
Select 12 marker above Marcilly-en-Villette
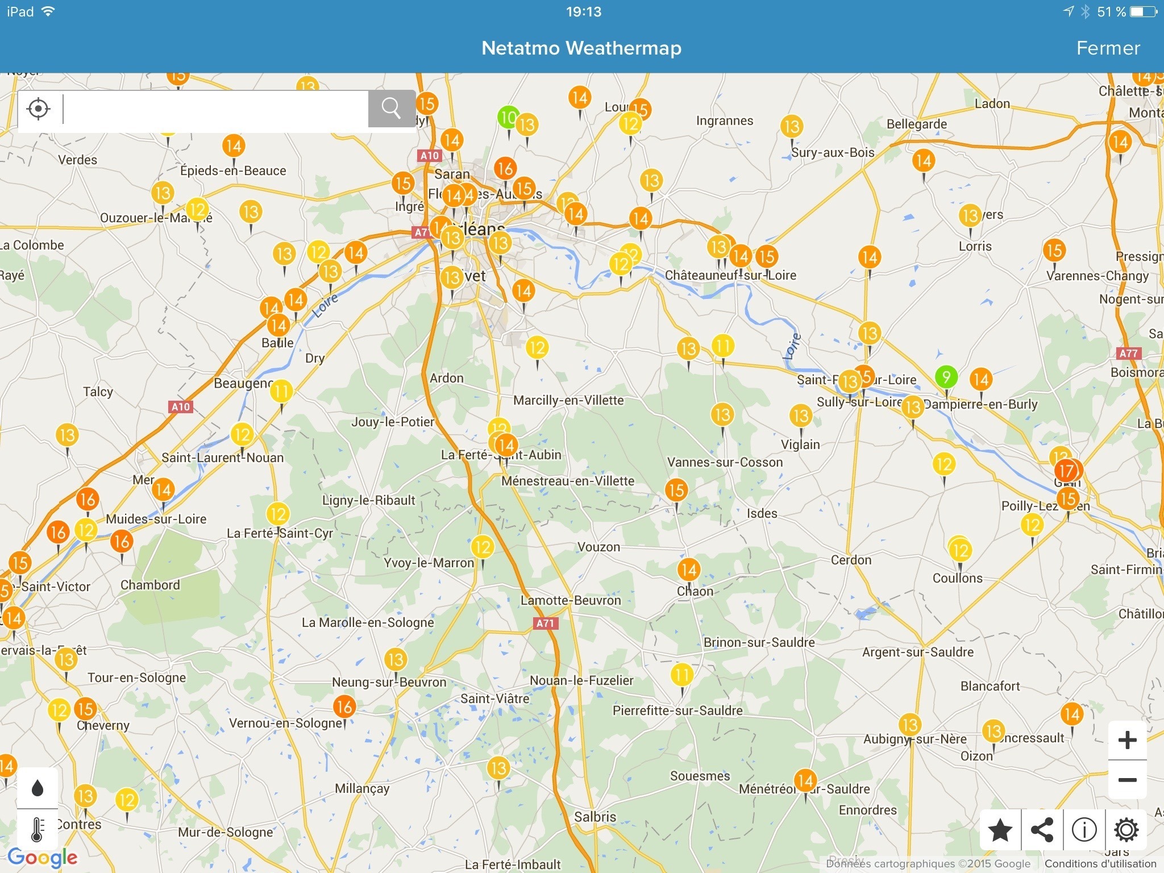pyautogui.click(x=537, y=347)
